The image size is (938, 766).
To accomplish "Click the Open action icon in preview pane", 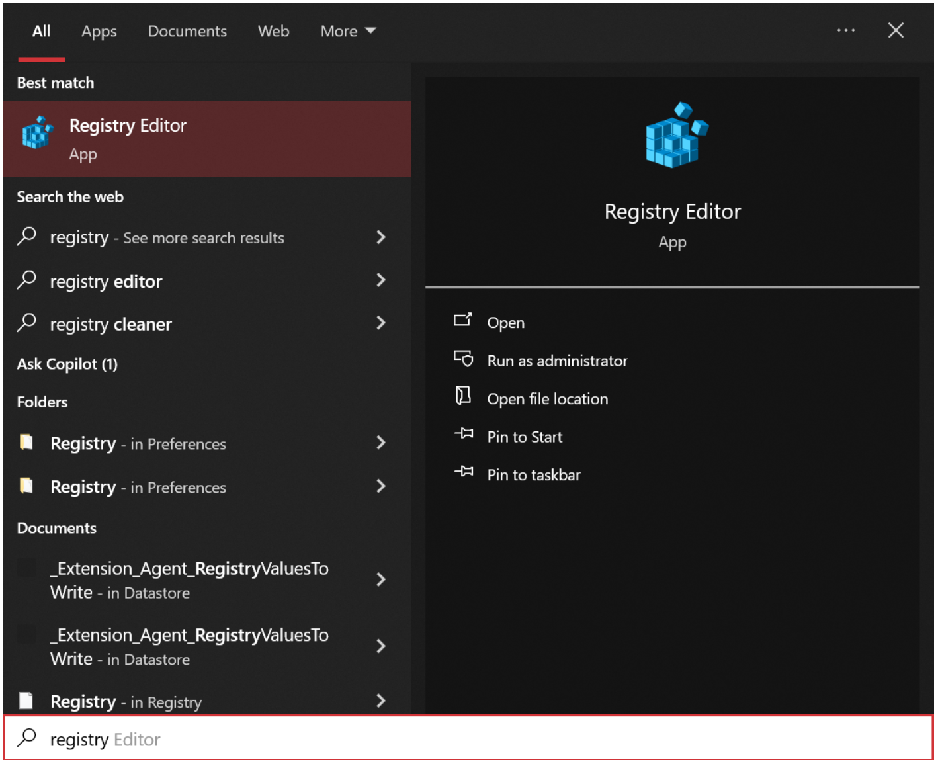I will [463, 321].
